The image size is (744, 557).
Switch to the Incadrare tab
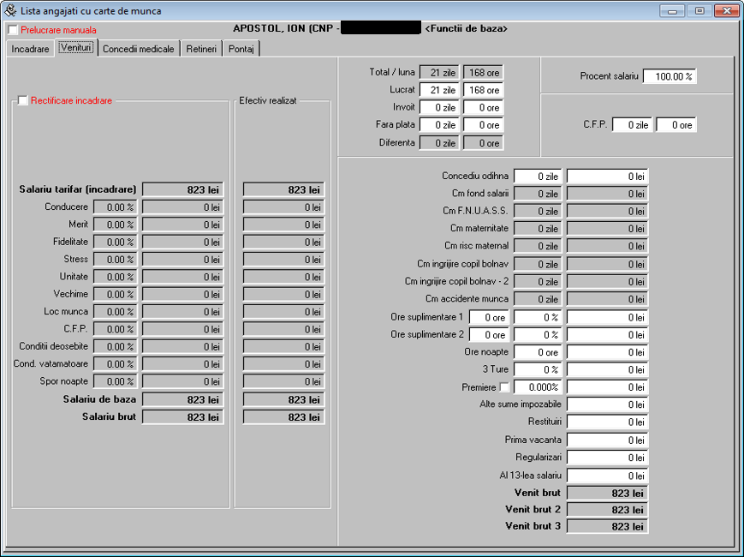coord(30,49)
